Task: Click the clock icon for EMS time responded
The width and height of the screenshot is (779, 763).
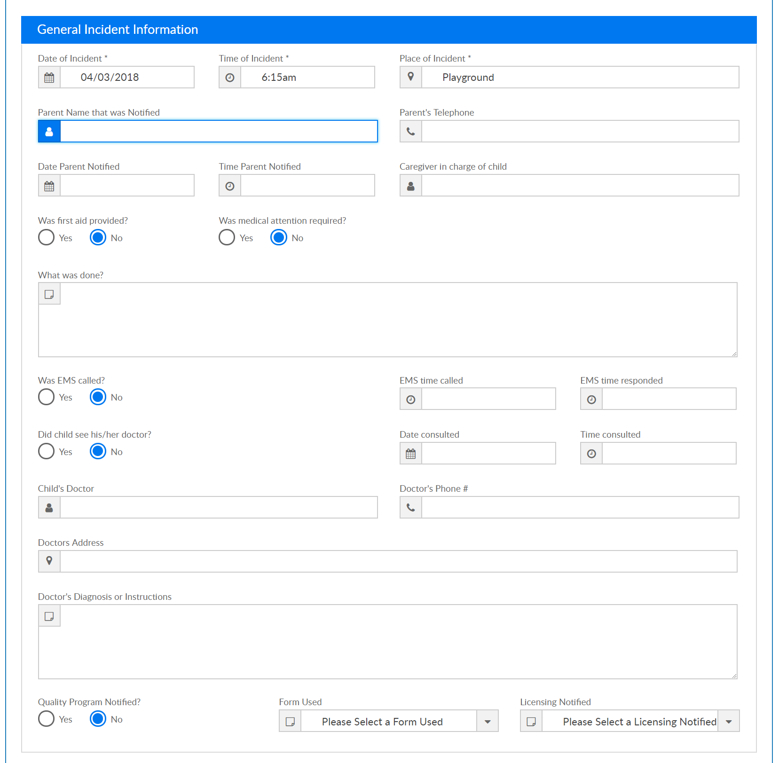Action: (591, 399)
